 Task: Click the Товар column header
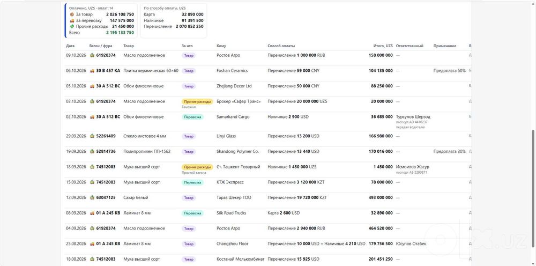pos(129,46)
